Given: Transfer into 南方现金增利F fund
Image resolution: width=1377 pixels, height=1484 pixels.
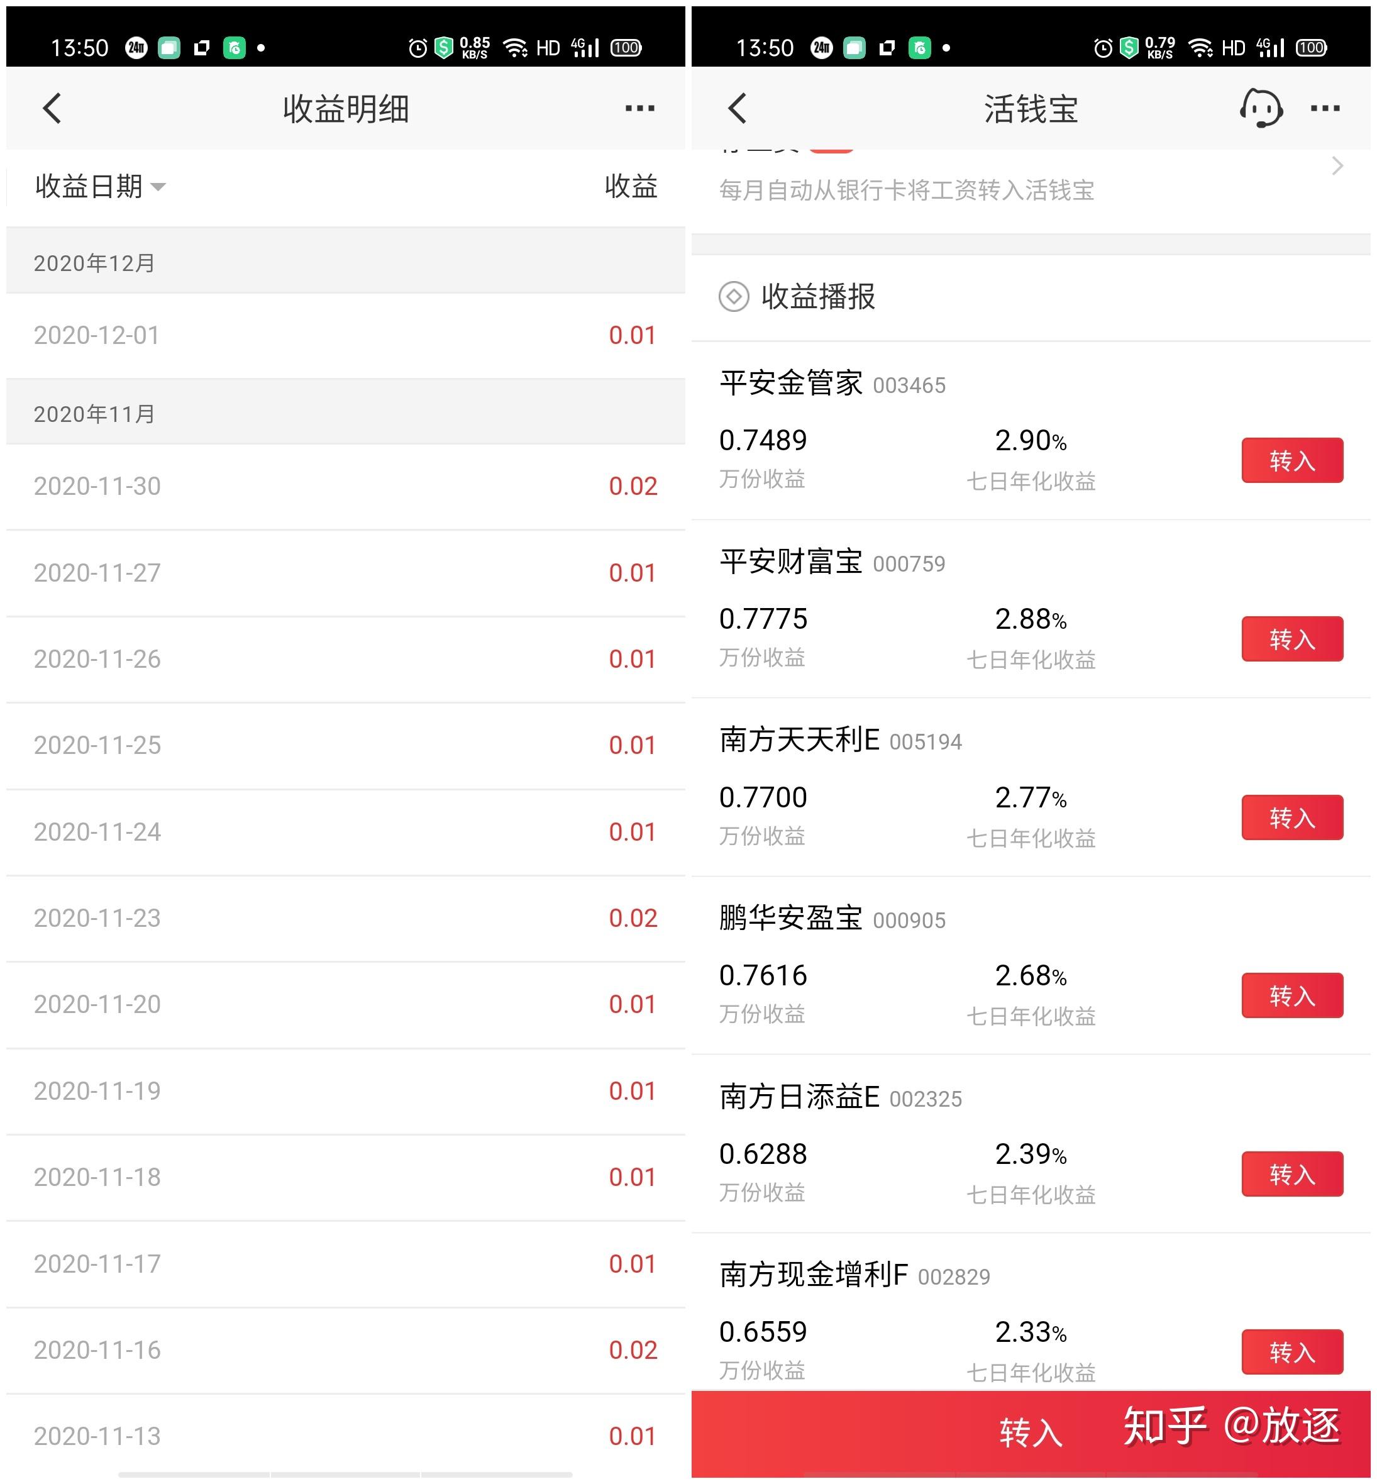Looking at the screenshot, I should click(1291, 1351).
